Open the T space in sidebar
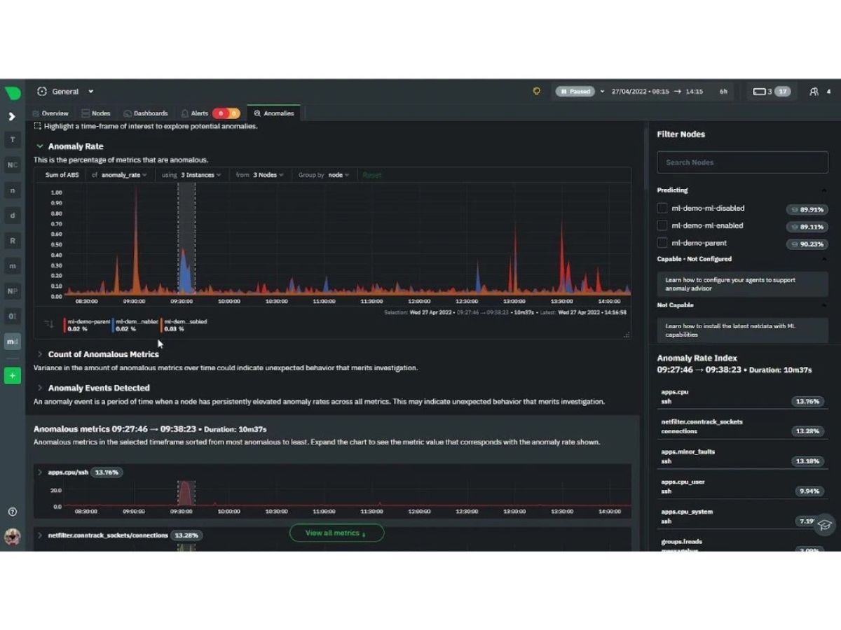841x630 pixels. pos(12,140)
